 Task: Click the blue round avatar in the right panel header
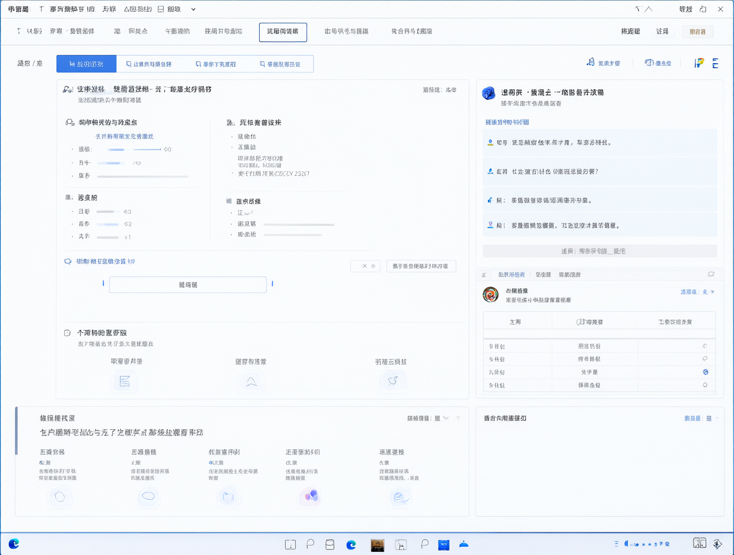(x=489, y=93)
